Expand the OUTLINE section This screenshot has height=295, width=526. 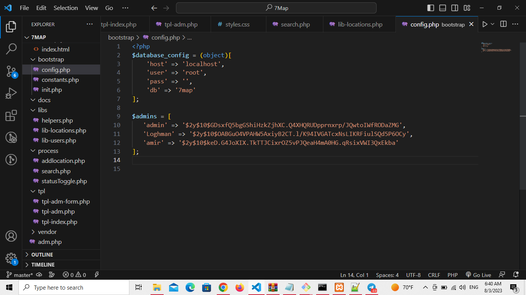pyautogui.click(x=62, y=255)
